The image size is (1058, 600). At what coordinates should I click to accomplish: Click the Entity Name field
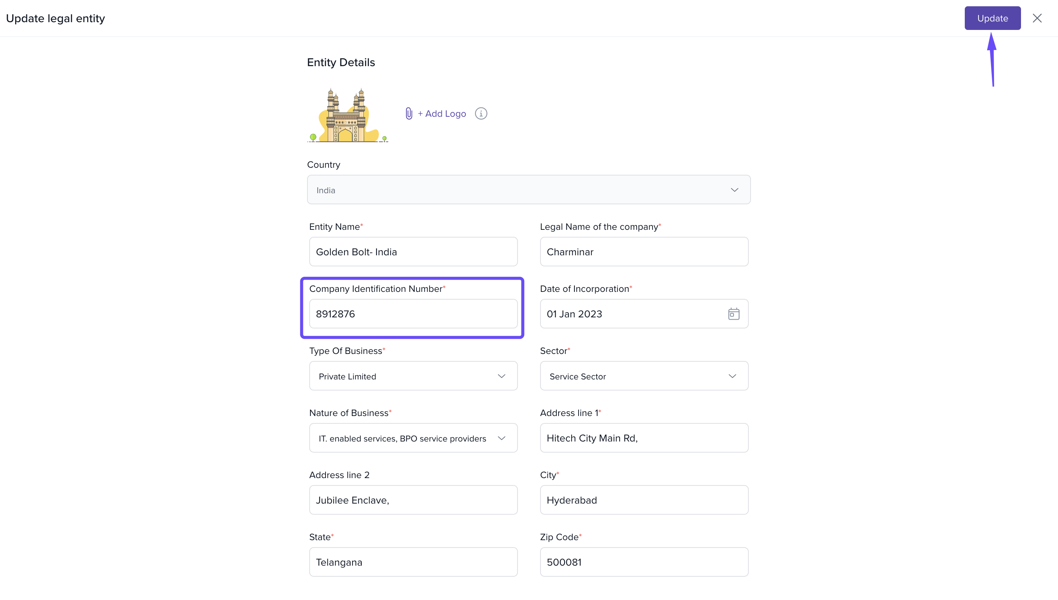(x=413, y=252)
